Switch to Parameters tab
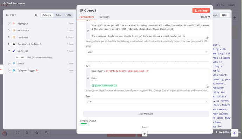Image resolution: width=242 pixels, height=139 pixels. point(87,17)
